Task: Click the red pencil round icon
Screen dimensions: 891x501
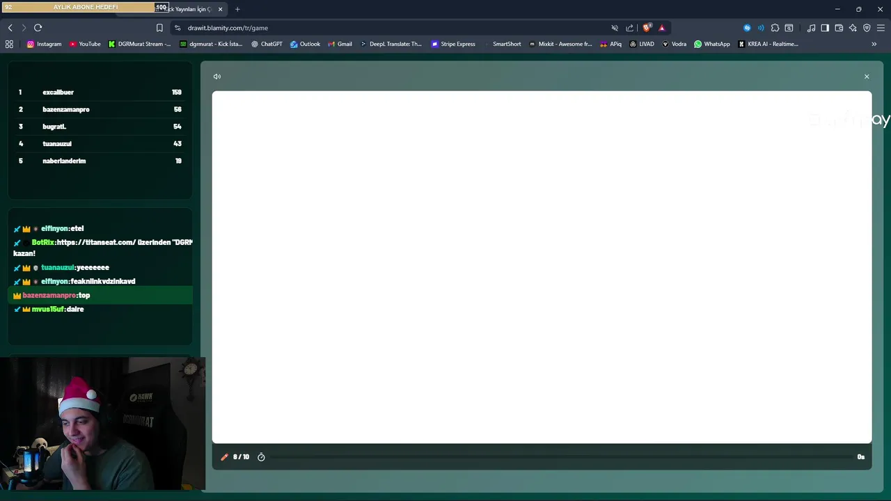Action: pyautogui.click(x=224, y=457)
